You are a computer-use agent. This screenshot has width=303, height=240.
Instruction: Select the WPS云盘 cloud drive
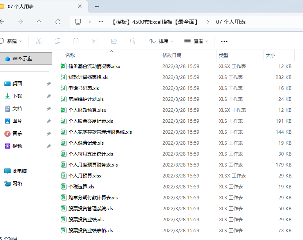(x=26, y=59)
